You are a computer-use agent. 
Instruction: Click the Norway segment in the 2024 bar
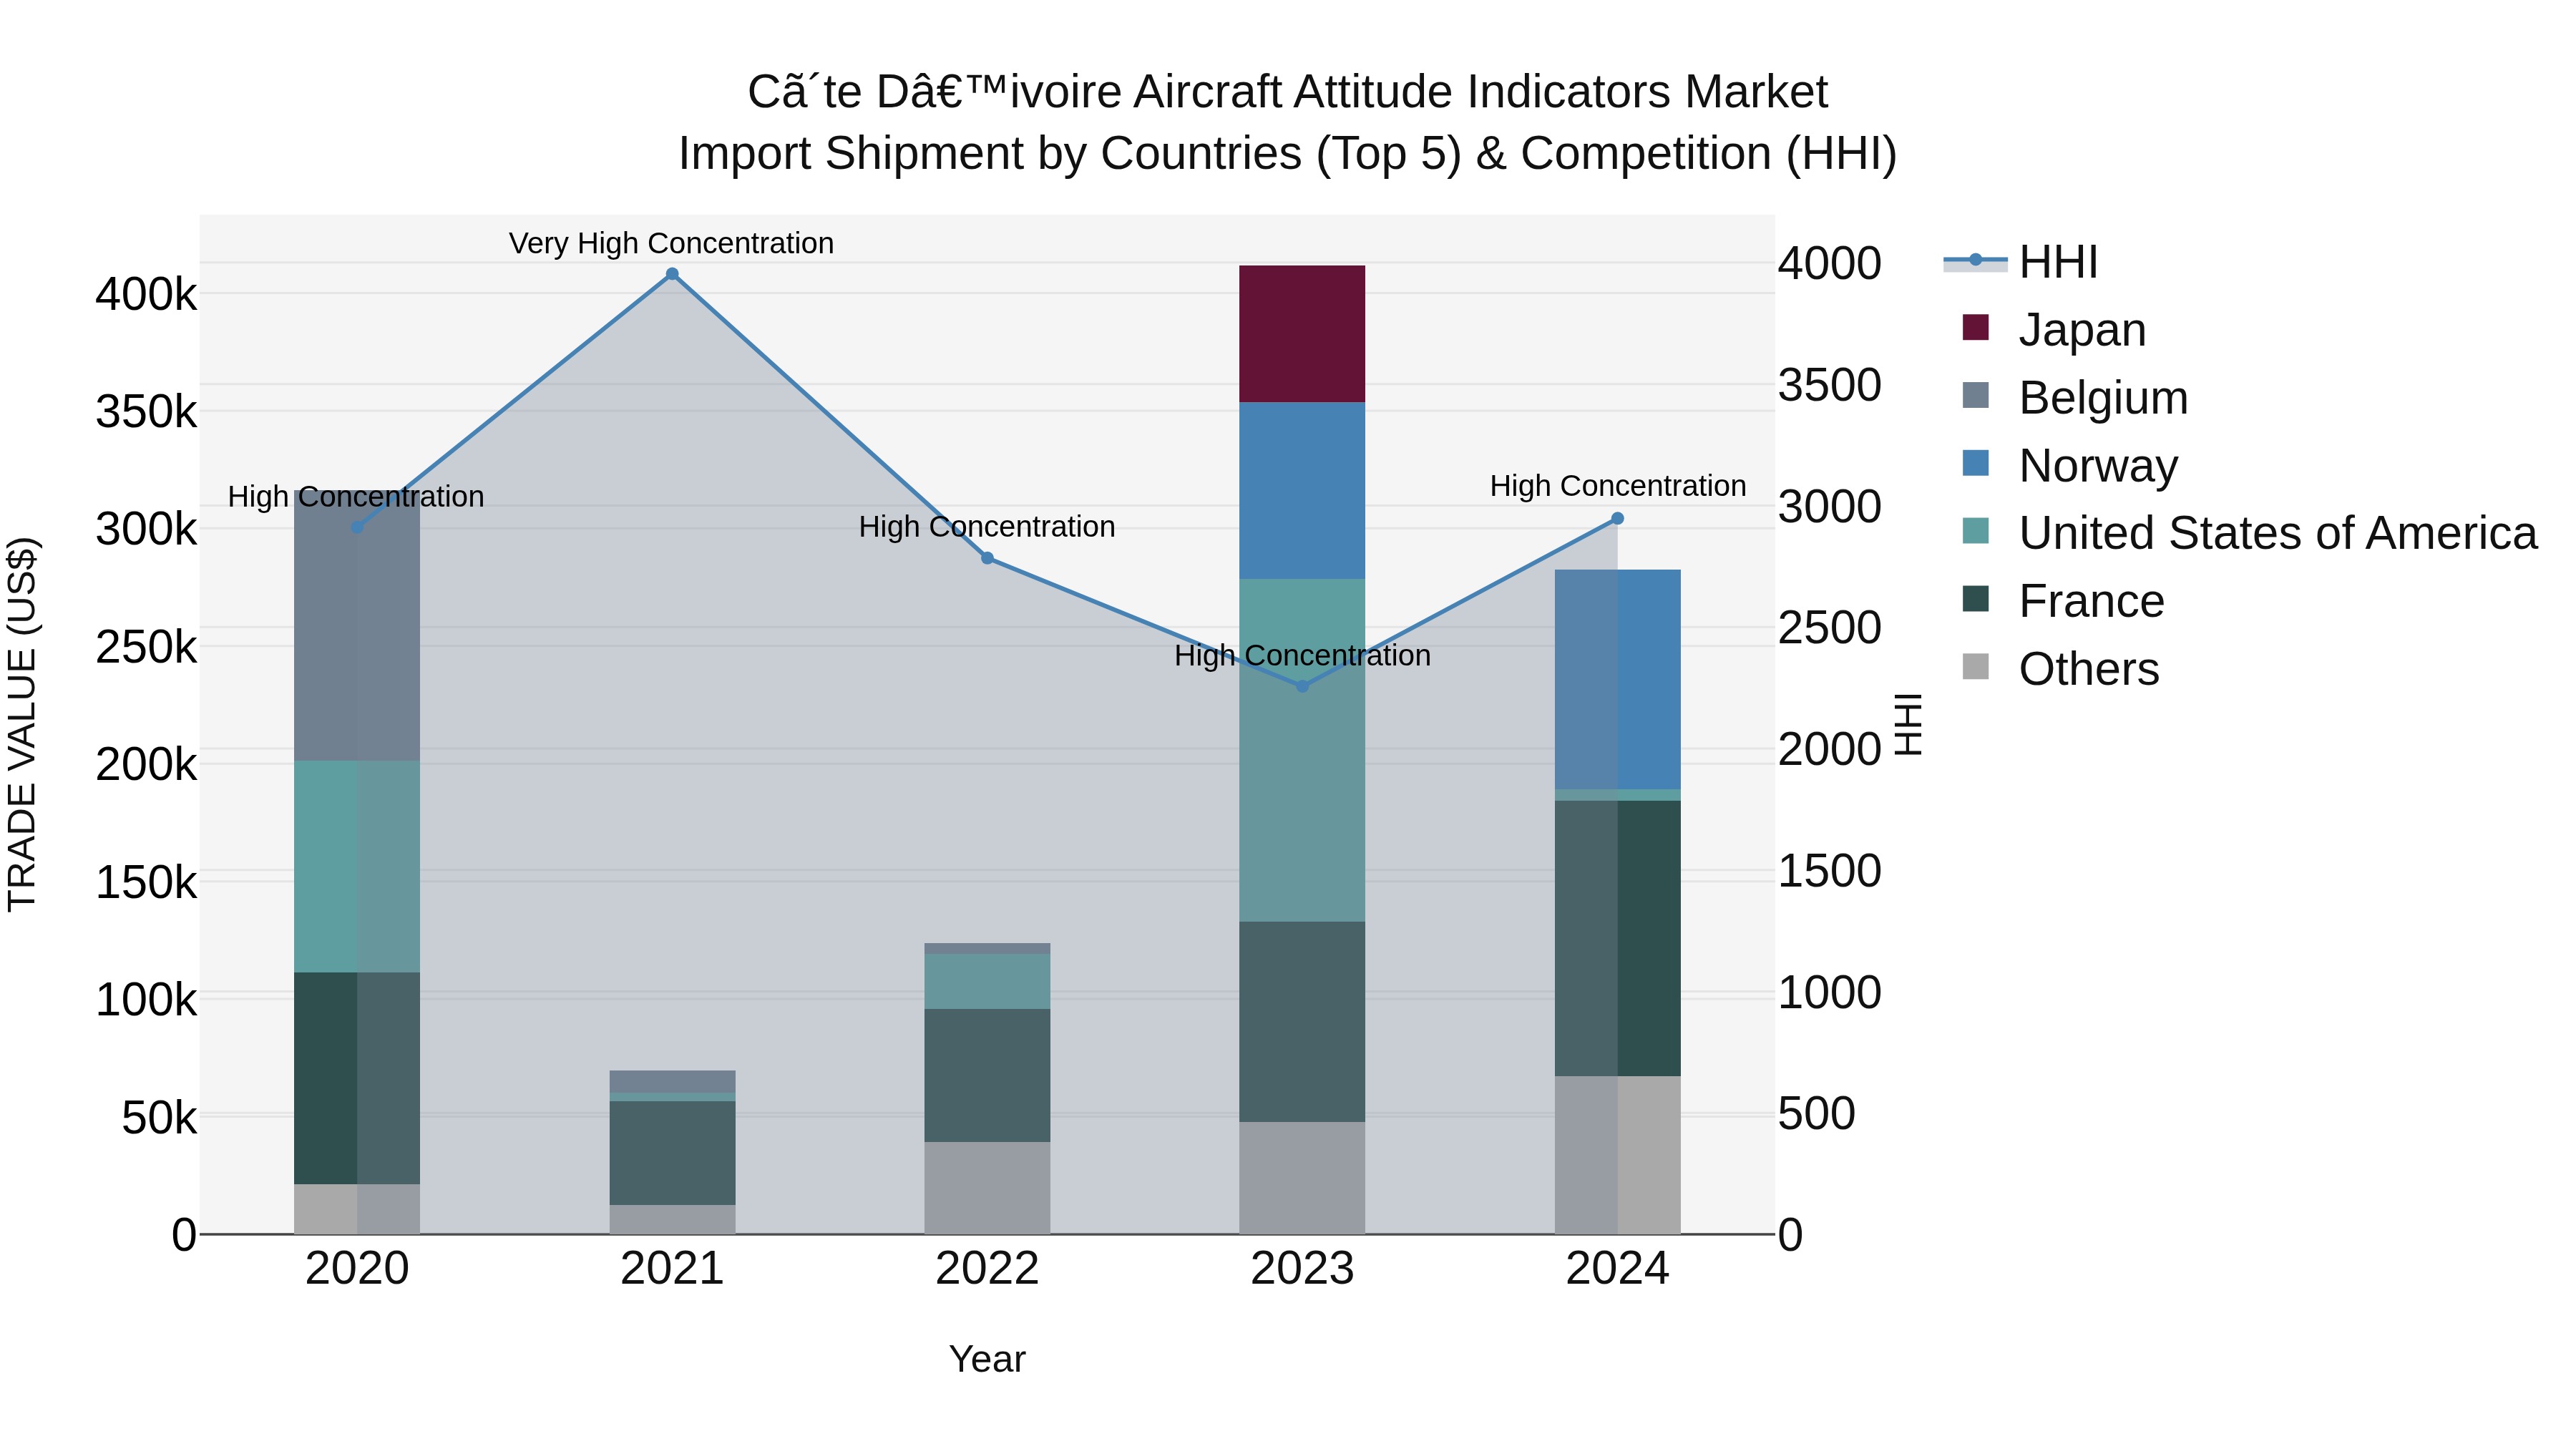click(x=1617, y=680)
